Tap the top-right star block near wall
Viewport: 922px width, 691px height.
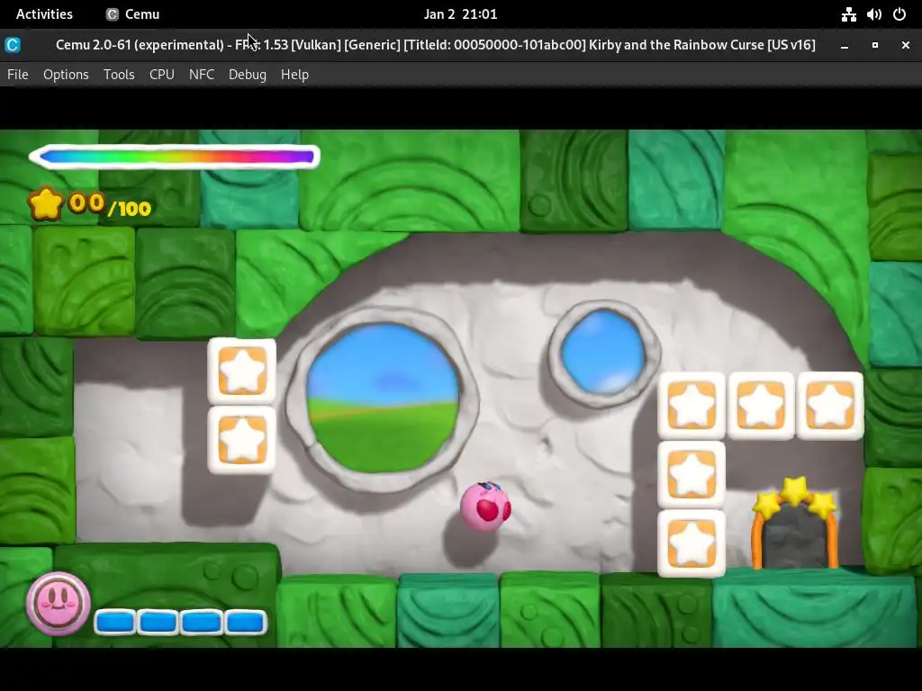[829, 406]
